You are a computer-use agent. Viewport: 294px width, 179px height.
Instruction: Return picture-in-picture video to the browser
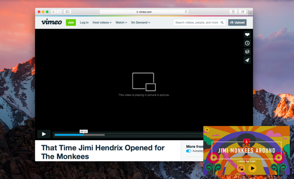[241, 168]
